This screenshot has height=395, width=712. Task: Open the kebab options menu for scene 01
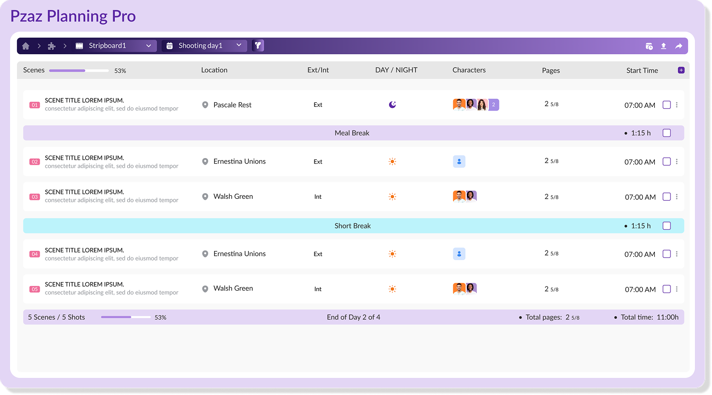click(x=677, y=105)
